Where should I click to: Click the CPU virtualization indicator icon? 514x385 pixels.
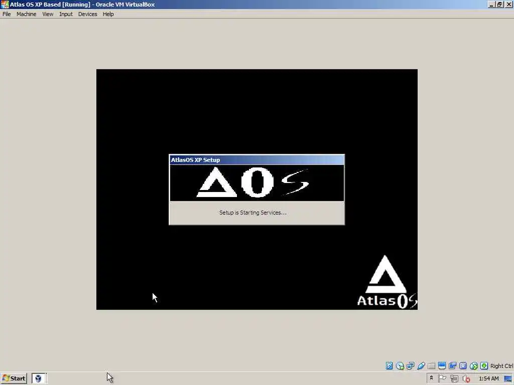tap(463, 365)
